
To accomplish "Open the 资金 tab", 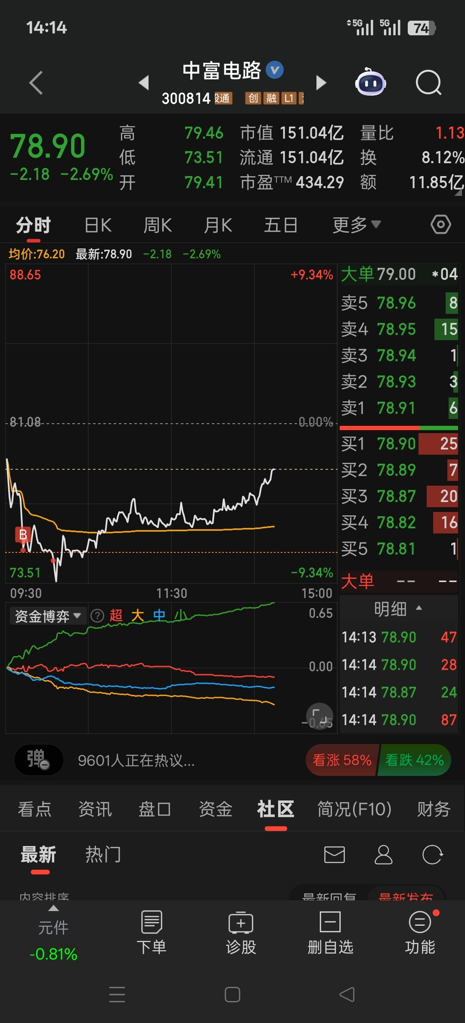I will (x=215, y=809).
